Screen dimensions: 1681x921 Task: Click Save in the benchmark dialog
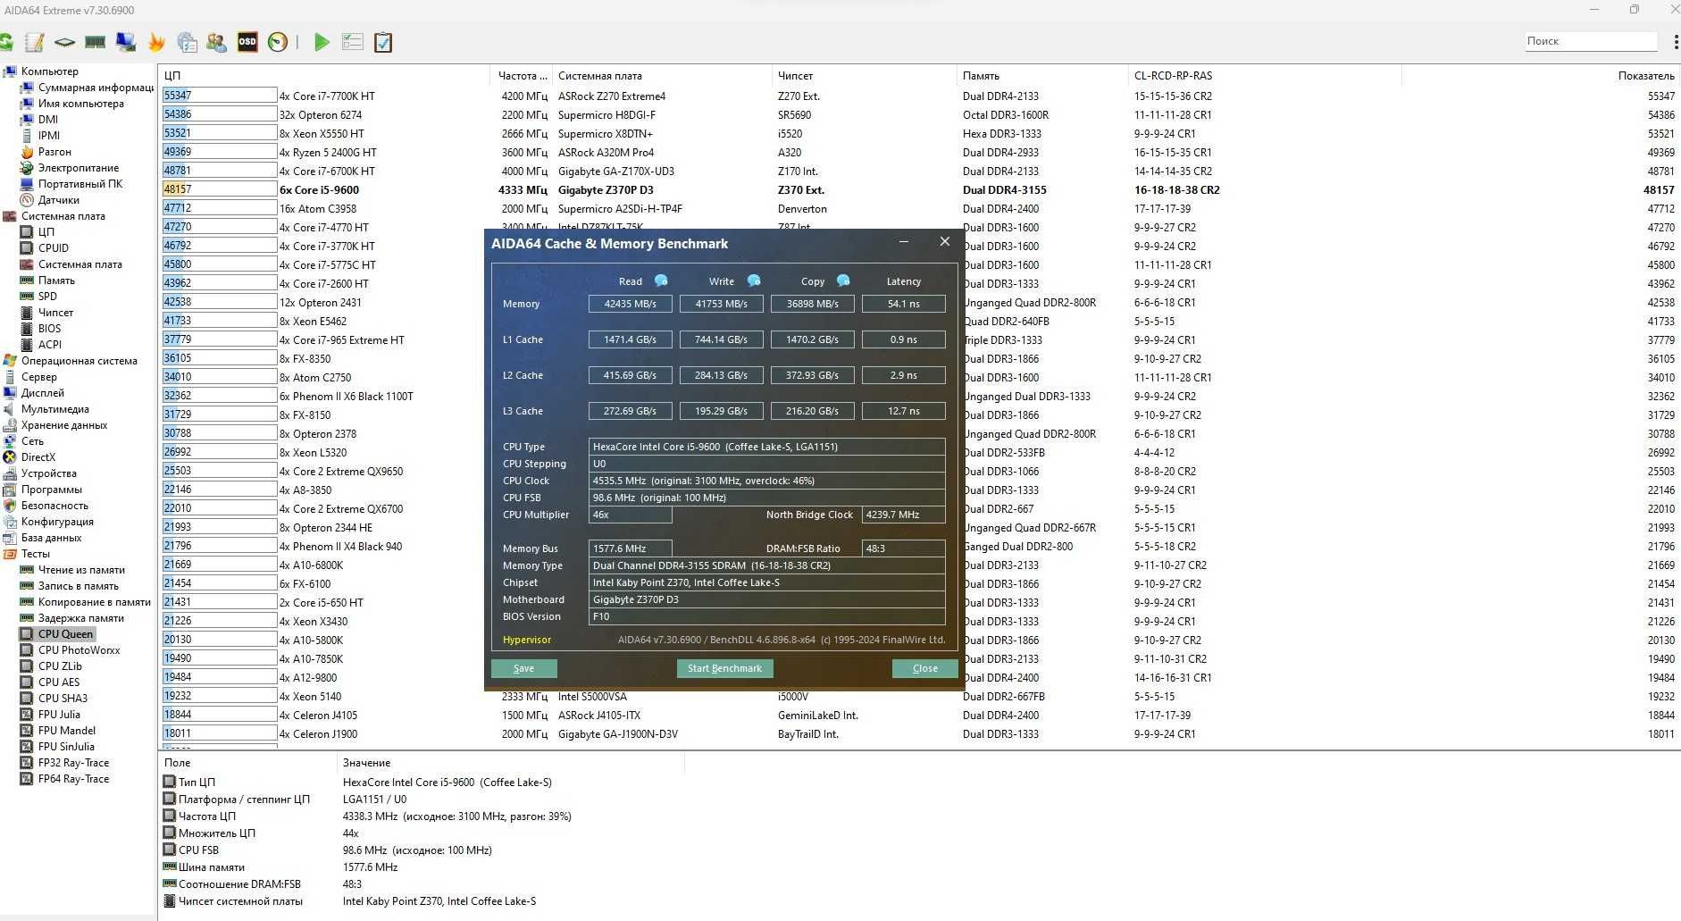[x=523, y=668]
